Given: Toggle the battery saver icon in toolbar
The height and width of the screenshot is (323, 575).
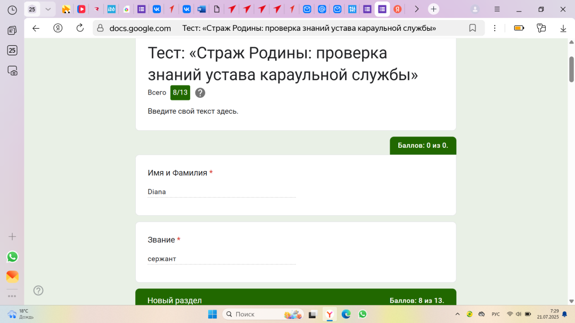Looking at the screenshot, I should [519, 28].
